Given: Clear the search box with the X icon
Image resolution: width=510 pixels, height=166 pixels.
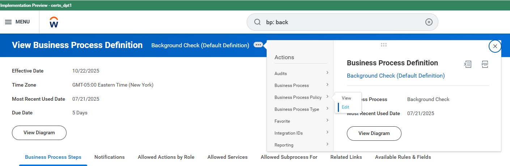Looking at the screenshot, I should pyautogui.click(x=429, y=22).
